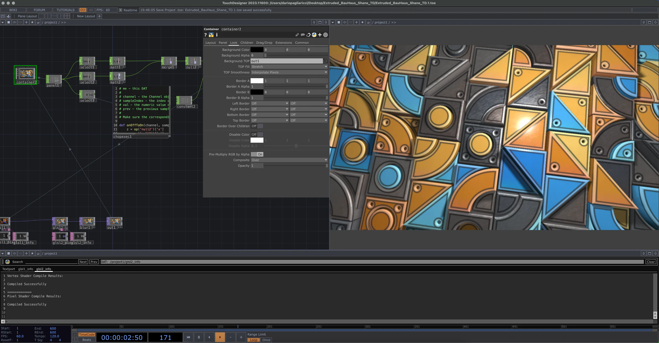The width and height of the screenshot is (659, 343).
Task: Maximize the left network pane
Action: pyautogui.click(x=320, y=22)
